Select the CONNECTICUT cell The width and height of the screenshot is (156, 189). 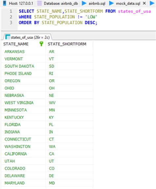point(23,139)
